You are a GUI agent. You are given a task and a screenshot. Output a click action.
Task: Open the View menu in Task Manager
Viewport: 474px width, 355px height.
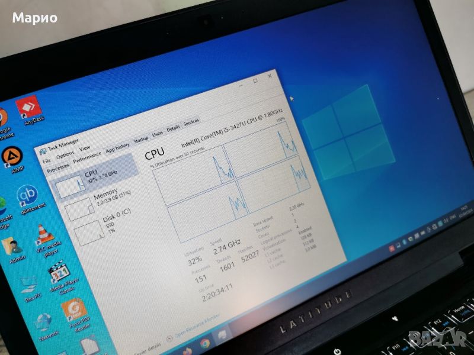pos(85,149)
